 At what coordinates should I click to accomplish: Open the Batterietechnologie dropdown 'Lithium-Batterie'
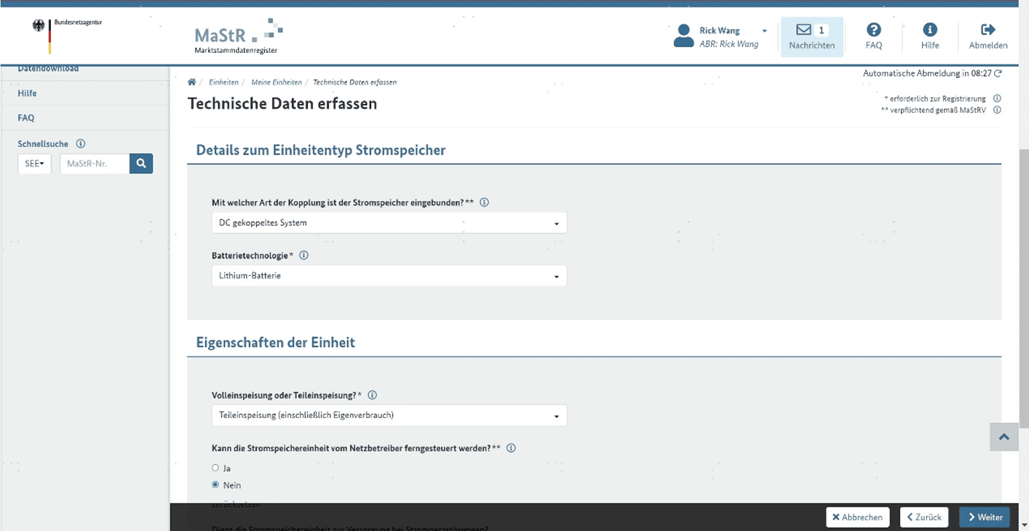pos(389,276)
